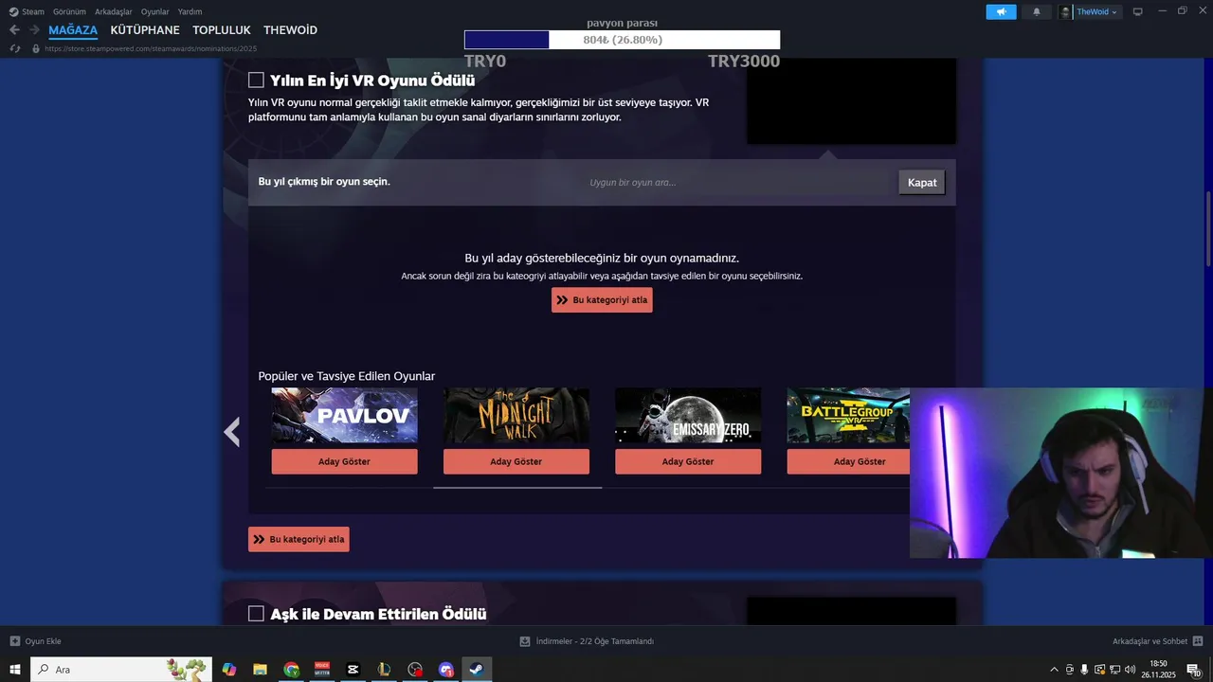The height and width of the screenshot is (682, 1213).
Task: Nominate The Midnight Walk with Aday Göster
Action: [x=516, y=461]
